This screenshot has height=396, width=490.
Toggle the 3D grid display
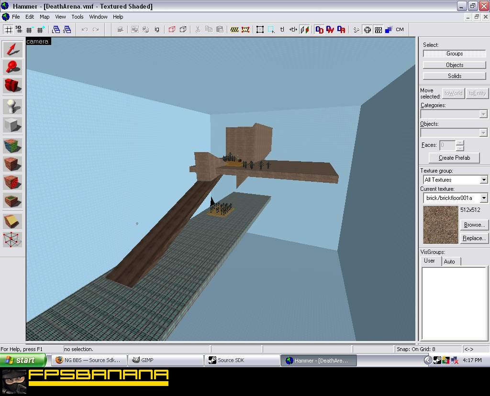pyautogui.click(x=19, y=30)
